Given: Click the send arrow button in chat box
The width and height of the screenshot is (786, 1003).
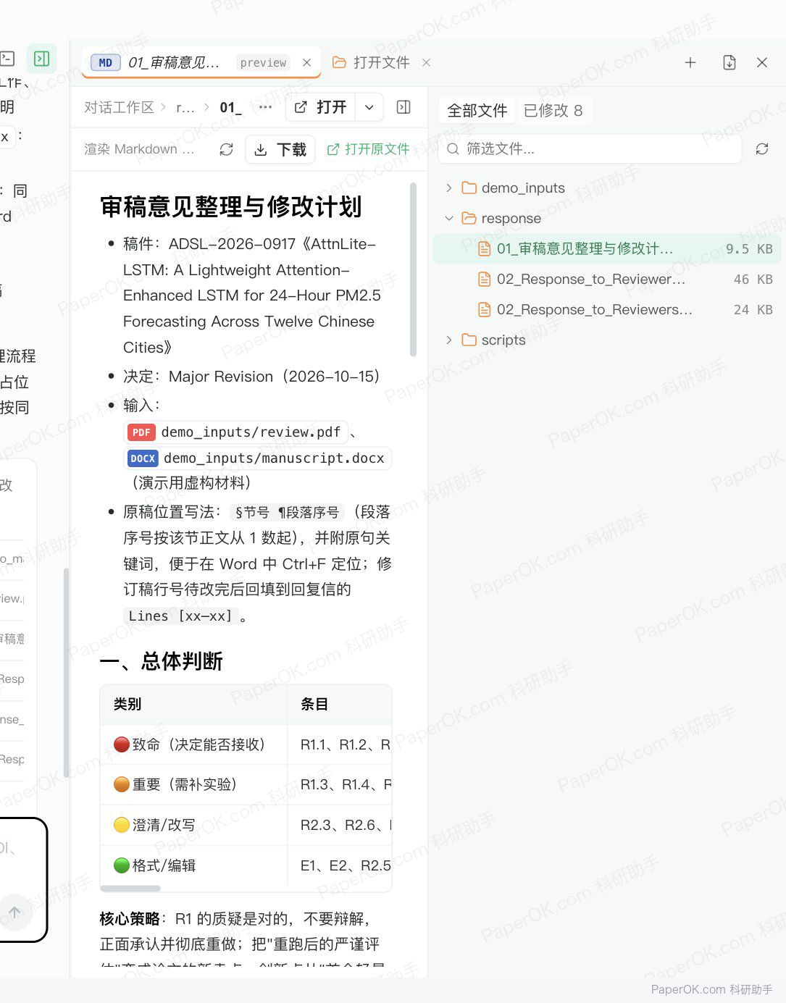Looking at the screenshot, I should point(14,912).
